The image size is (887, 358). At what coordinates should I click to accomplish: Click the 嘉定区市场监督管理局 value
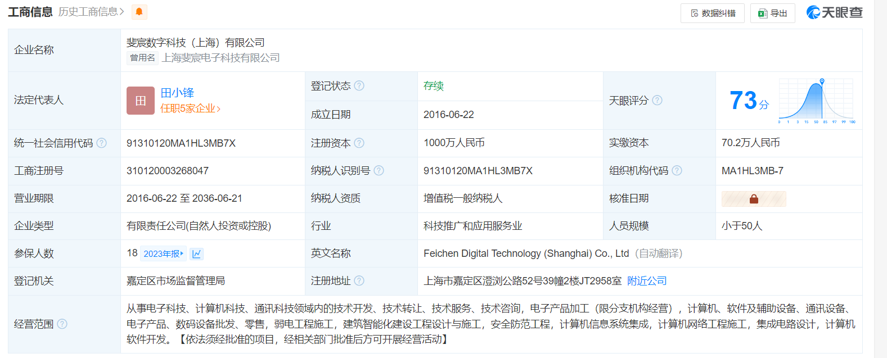coord(175,281)
